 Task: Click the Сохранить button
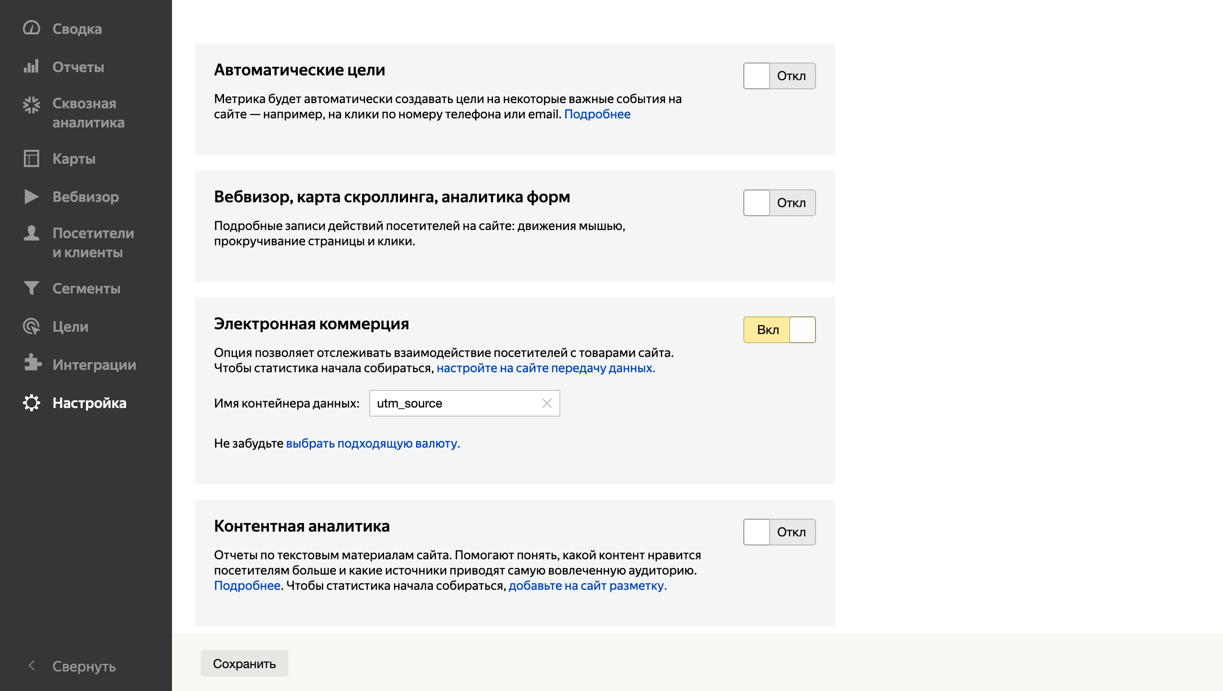(244, 663)
